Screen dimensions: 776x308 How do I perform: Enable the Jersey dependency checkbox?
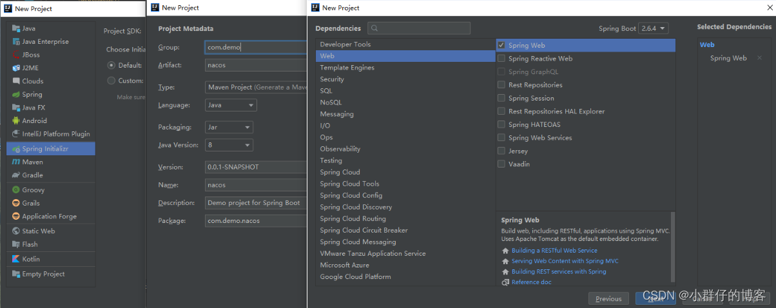501,151
